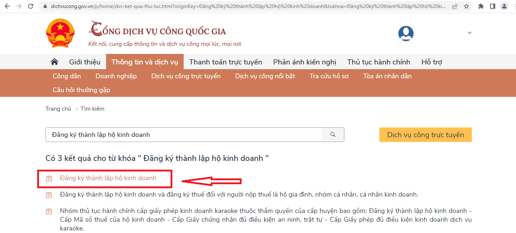The width and height of the screenshot is (516, 233).
Task: Expand the account dropdown chevron
Action: tap(469, 32)
